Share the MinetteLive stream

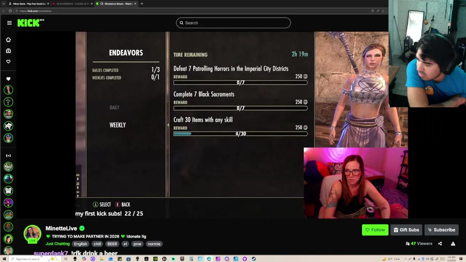tap(440, 243)
